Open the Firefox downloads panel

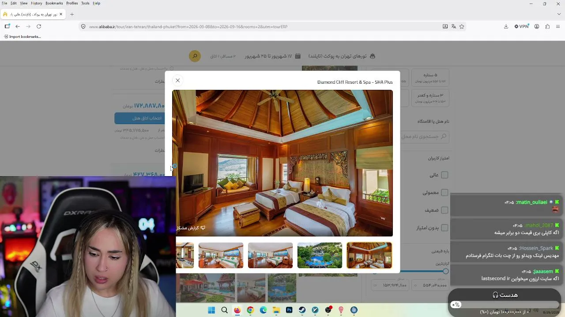point(506,26)
